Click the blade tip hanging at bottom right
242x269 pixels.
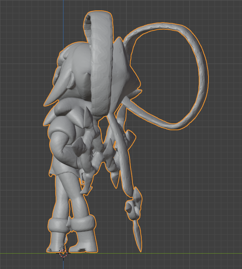(x=138, y=236)
